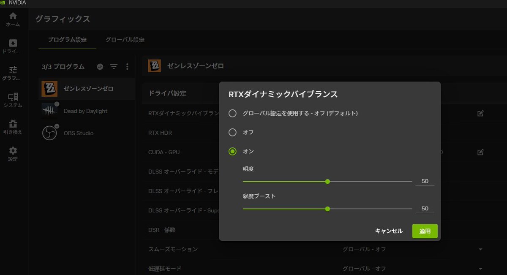507x275 pixels.
Task: Select the OBS Studio program row
Action: [x=87, y=133]
